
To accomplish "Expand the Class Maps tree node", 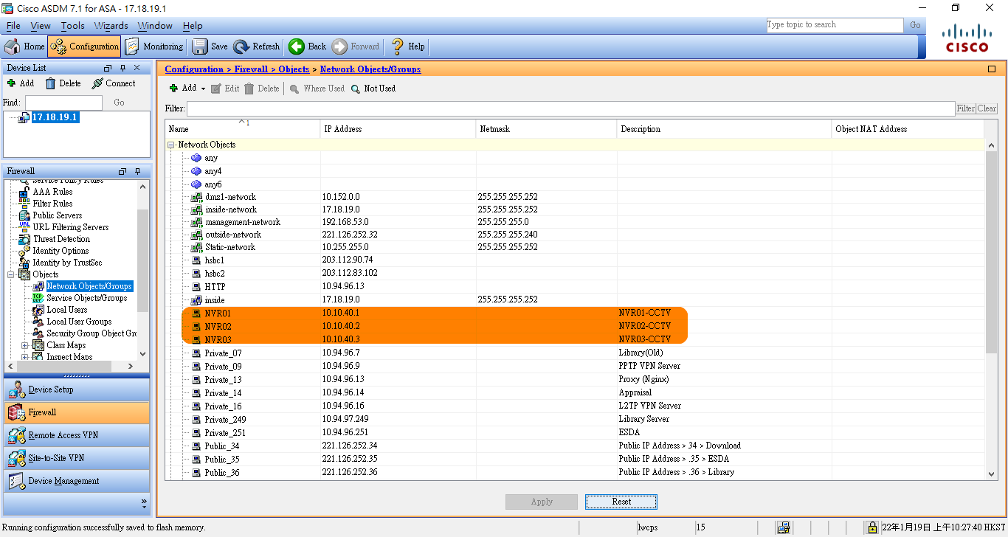I will (25, 345).
